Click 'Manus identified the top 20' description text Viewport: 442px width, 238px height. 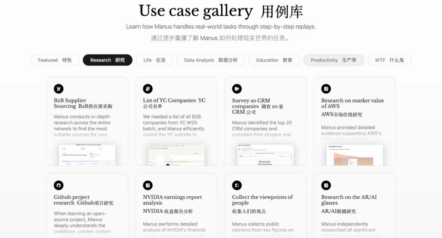pyautogui.click(x=262, y=129)
